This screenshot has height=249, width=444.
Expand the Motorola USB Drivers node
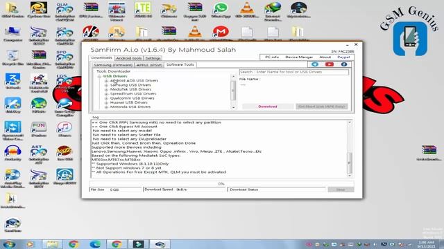(106, 107)
